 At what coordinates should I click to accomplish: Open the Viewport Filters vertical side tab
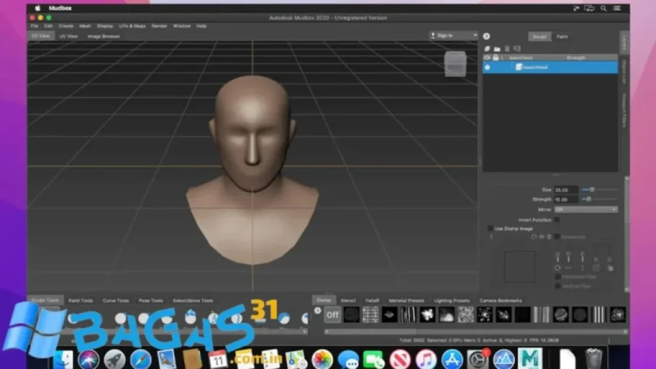point(624,110)
